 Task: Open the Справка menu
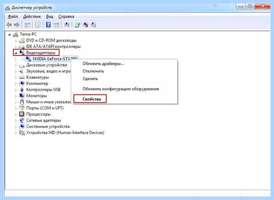point(66,16)
